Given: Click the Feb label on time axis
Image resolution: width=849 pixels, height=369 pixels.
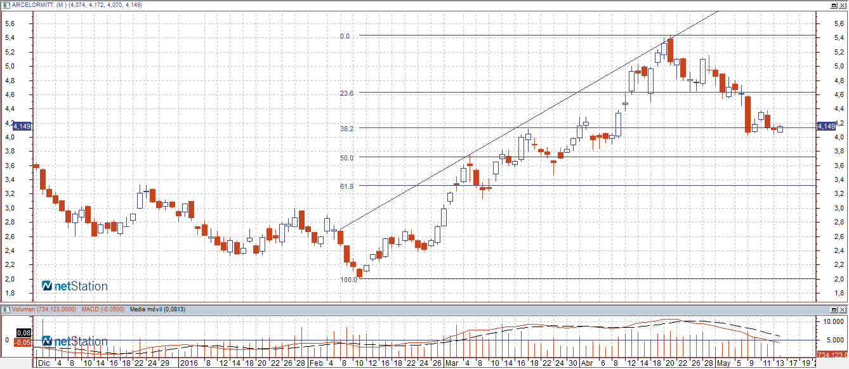Looking at the screenshot, I should (317, 363).
